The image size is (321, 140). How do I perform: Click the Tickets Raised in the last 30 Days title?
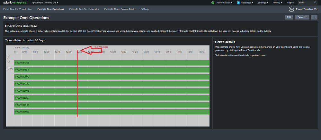click(25, 40)
